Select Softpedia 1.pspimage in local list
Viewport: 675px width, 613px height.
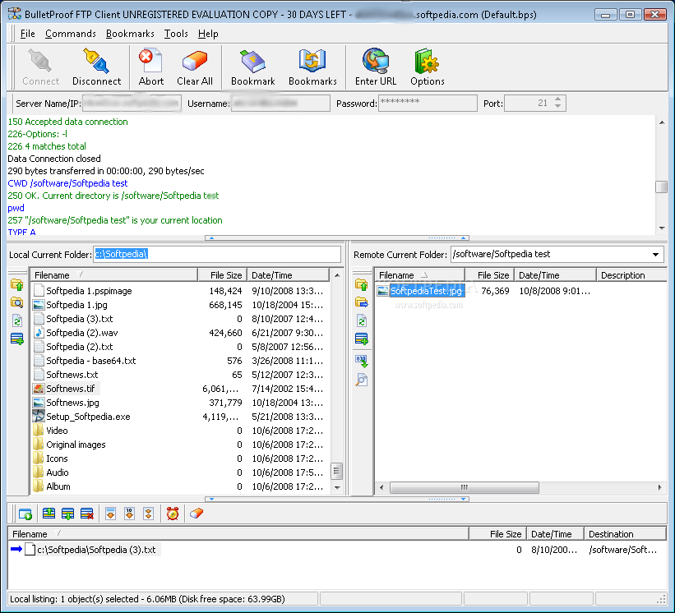pyautogui.click(x=89, y=291)
